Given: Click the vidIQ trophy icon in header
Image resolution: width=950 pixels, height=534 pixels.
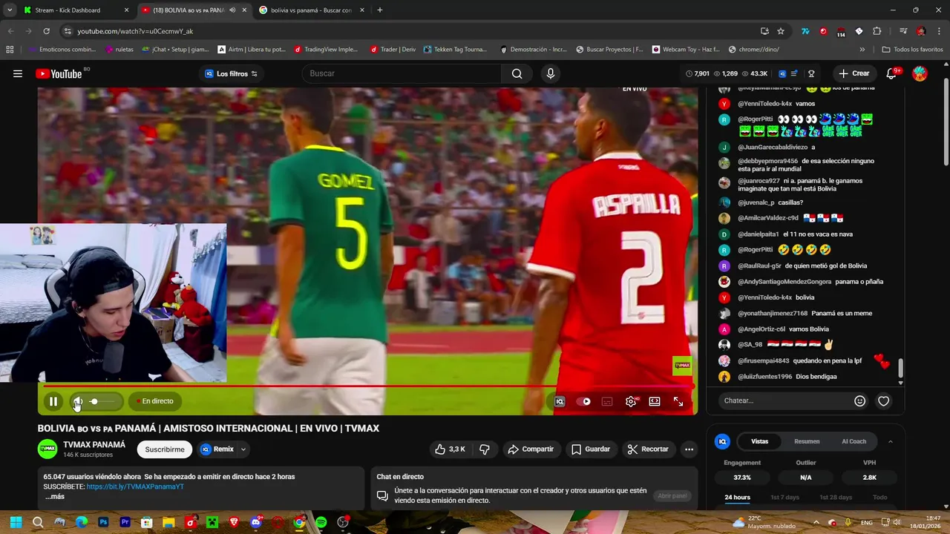Looking at the screenshot, I should 811,73.
